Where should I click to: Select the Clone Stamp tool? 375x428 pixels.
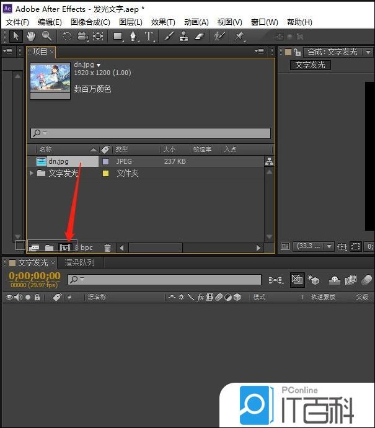point(184,36)
